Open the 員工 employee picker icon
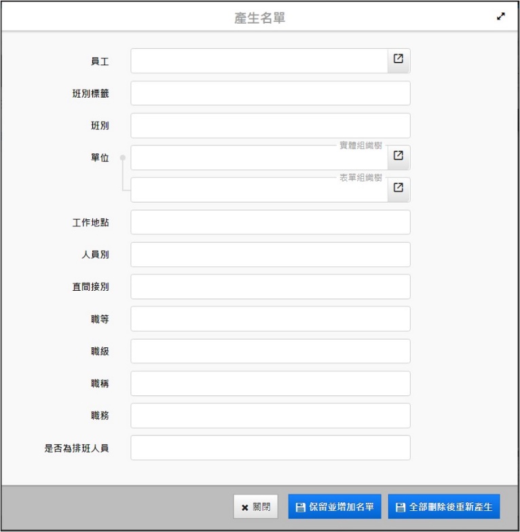The image size is (520, 532). tap(398, 60)
